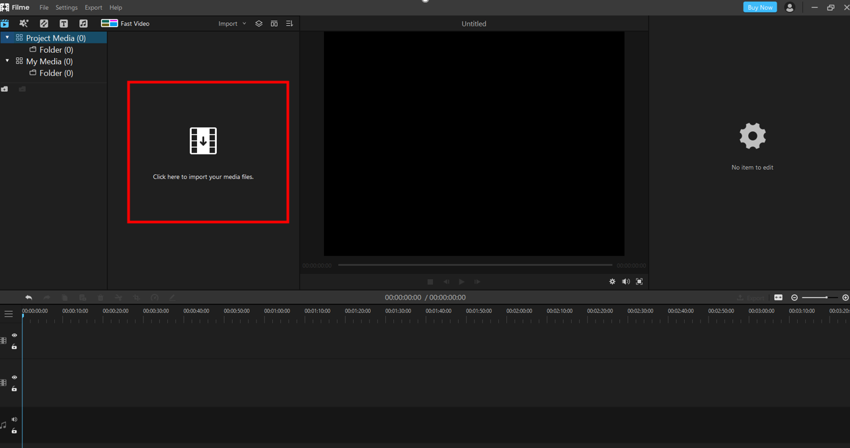Zoom out the timeline
The height and width of the screenshot is (448, 850).
click(794, 298)
